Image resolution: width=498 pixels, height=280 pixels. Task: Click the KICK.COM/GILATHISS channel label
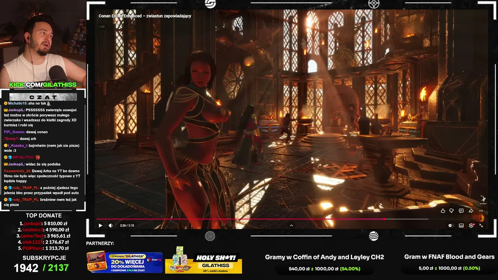point(43,85)
